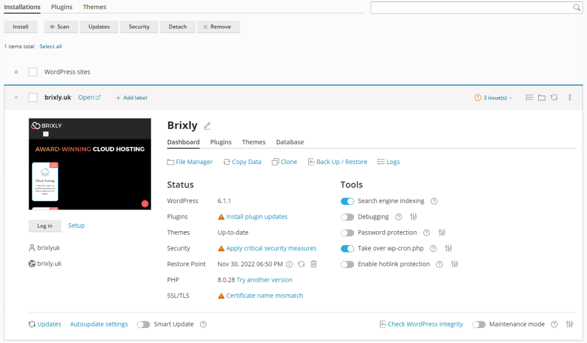Open help icon for hotlink protection
Screen dimensions: 587x343
(440, 264)
